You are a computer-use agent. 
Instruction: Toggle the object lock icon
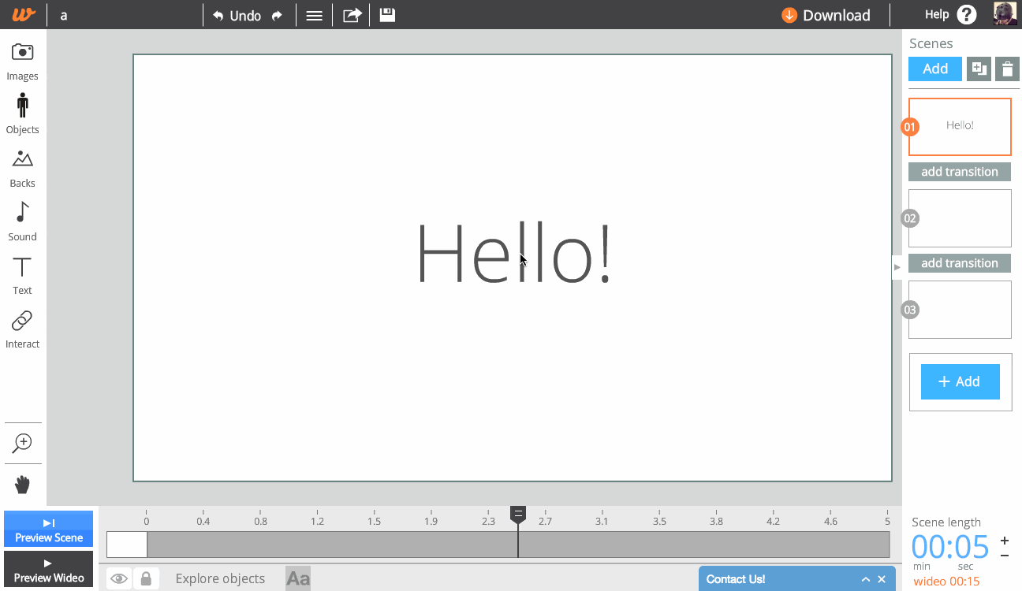(146, 579)
